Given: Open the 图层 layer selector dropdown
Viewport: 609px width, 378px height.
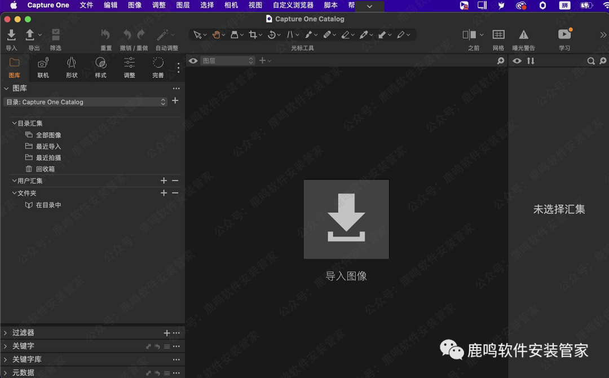Looking at the screenshot, I should pos(228,61).
